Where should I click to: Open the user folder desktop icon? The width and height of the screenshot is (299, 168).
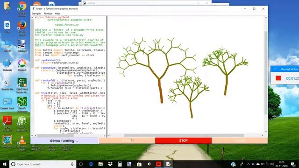click(x=7, y=7)
